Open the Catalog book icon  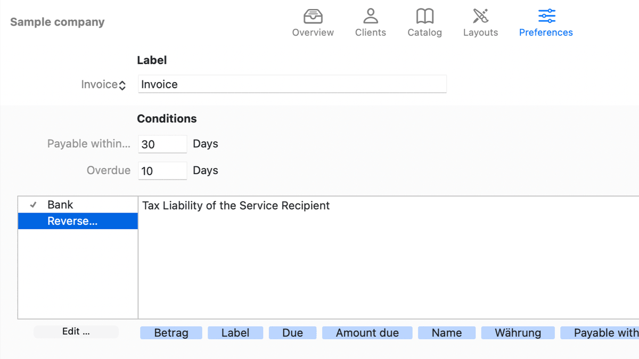(x=424, y=17)
